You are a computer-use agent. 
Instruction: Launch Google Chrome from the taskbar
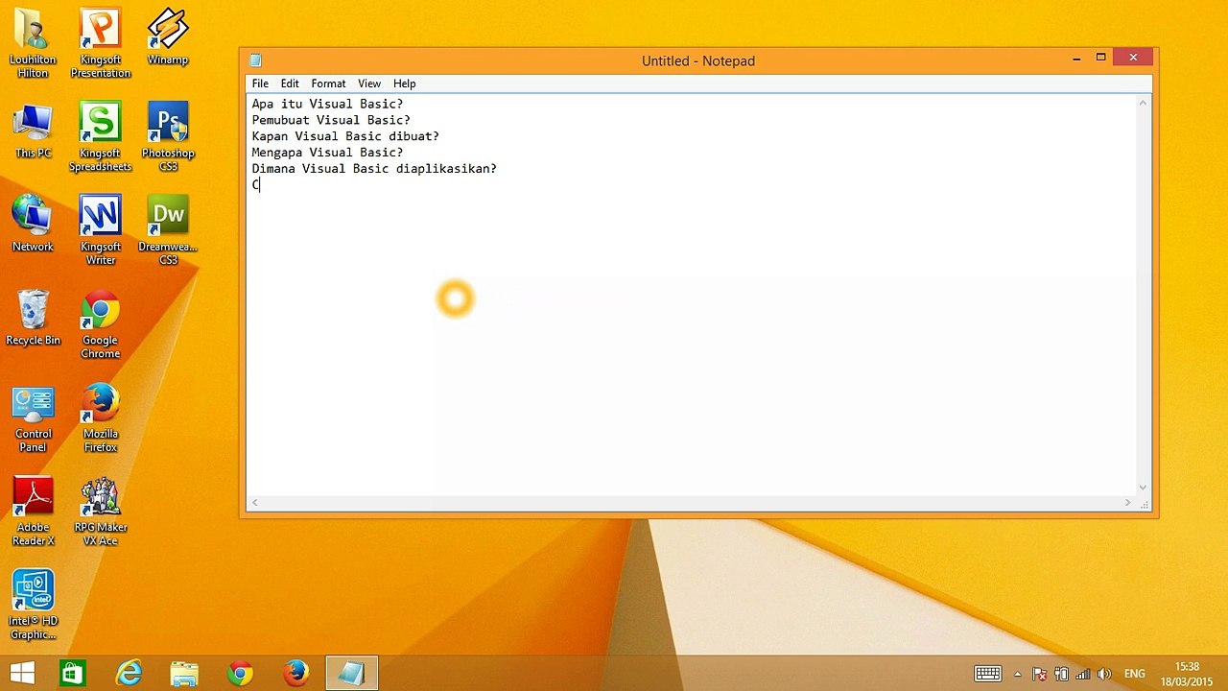tap(240, 674)
